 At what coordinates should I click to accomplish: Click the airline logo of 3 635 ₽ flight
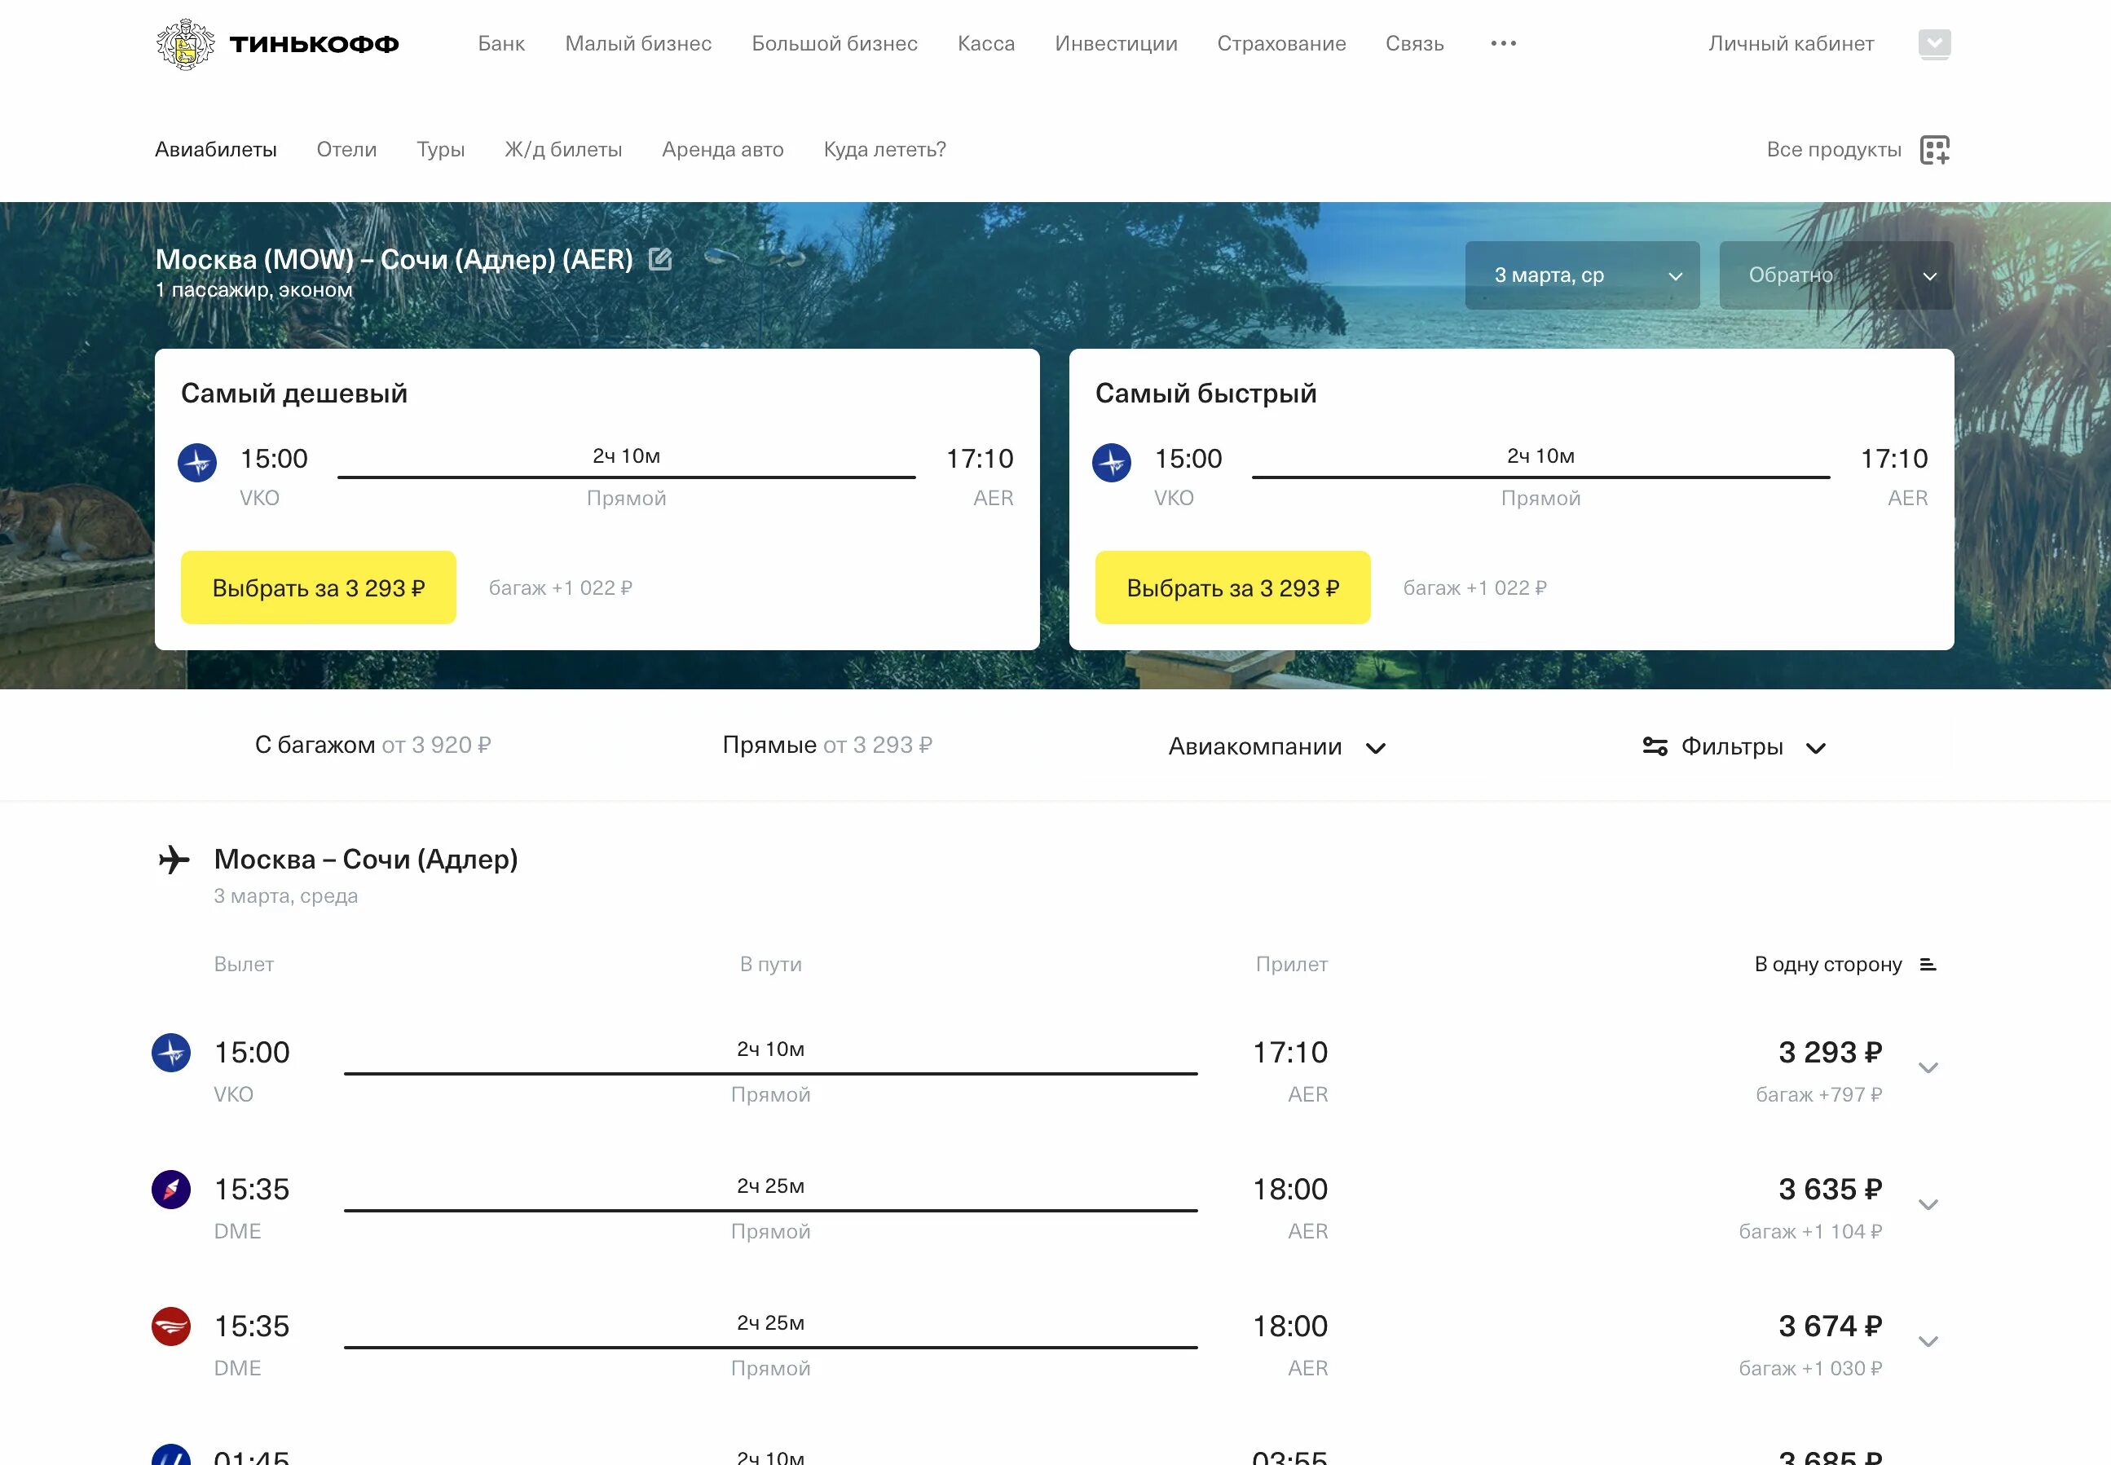click(x=171, y=1190)
